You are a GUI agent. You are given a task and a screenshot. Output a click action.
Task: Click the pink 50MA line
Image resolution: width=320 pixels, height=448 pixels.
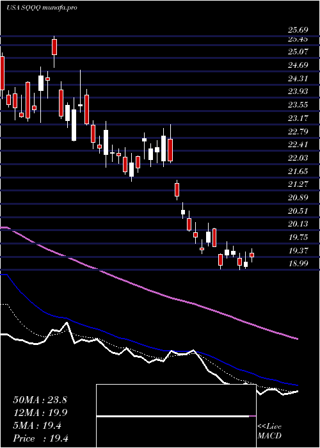148,290
